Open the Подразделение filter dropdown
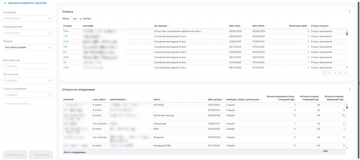This screenshot has height=160, width=360. click(x=28, y=33)
